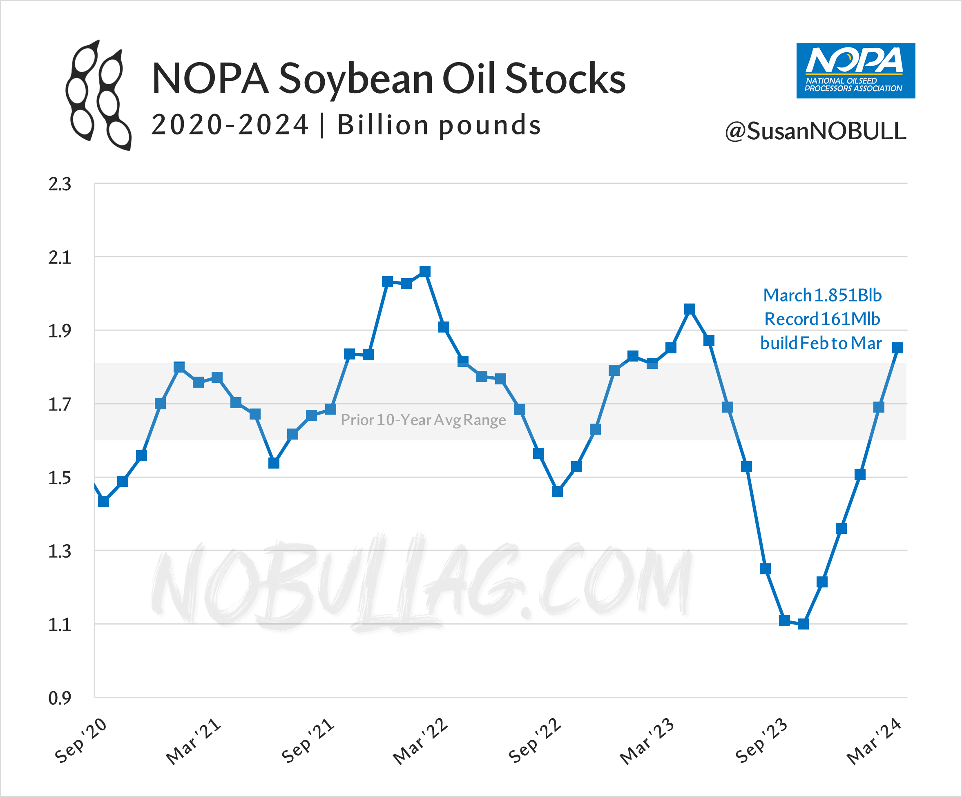Select the Mar '24 x-axis label
The height and width of the screenshot is (797, 962).
pyautogui.click(x=875, y=741)
